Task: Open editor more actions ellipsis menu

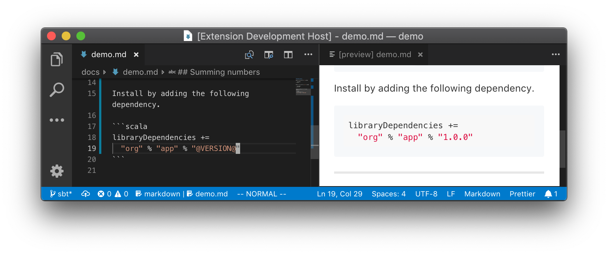Action: pyautogui.click(x=308, y=55)
